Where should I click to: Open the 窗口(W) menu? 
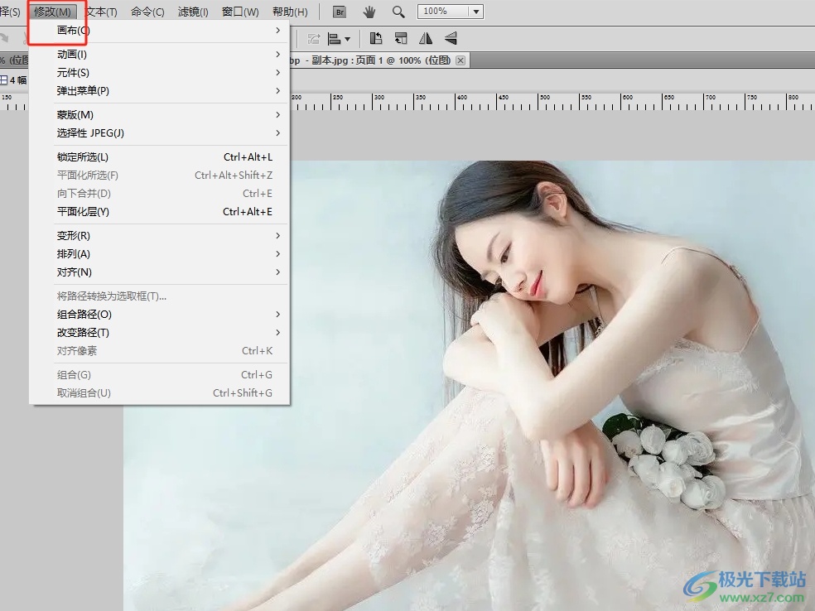point(240,12)
